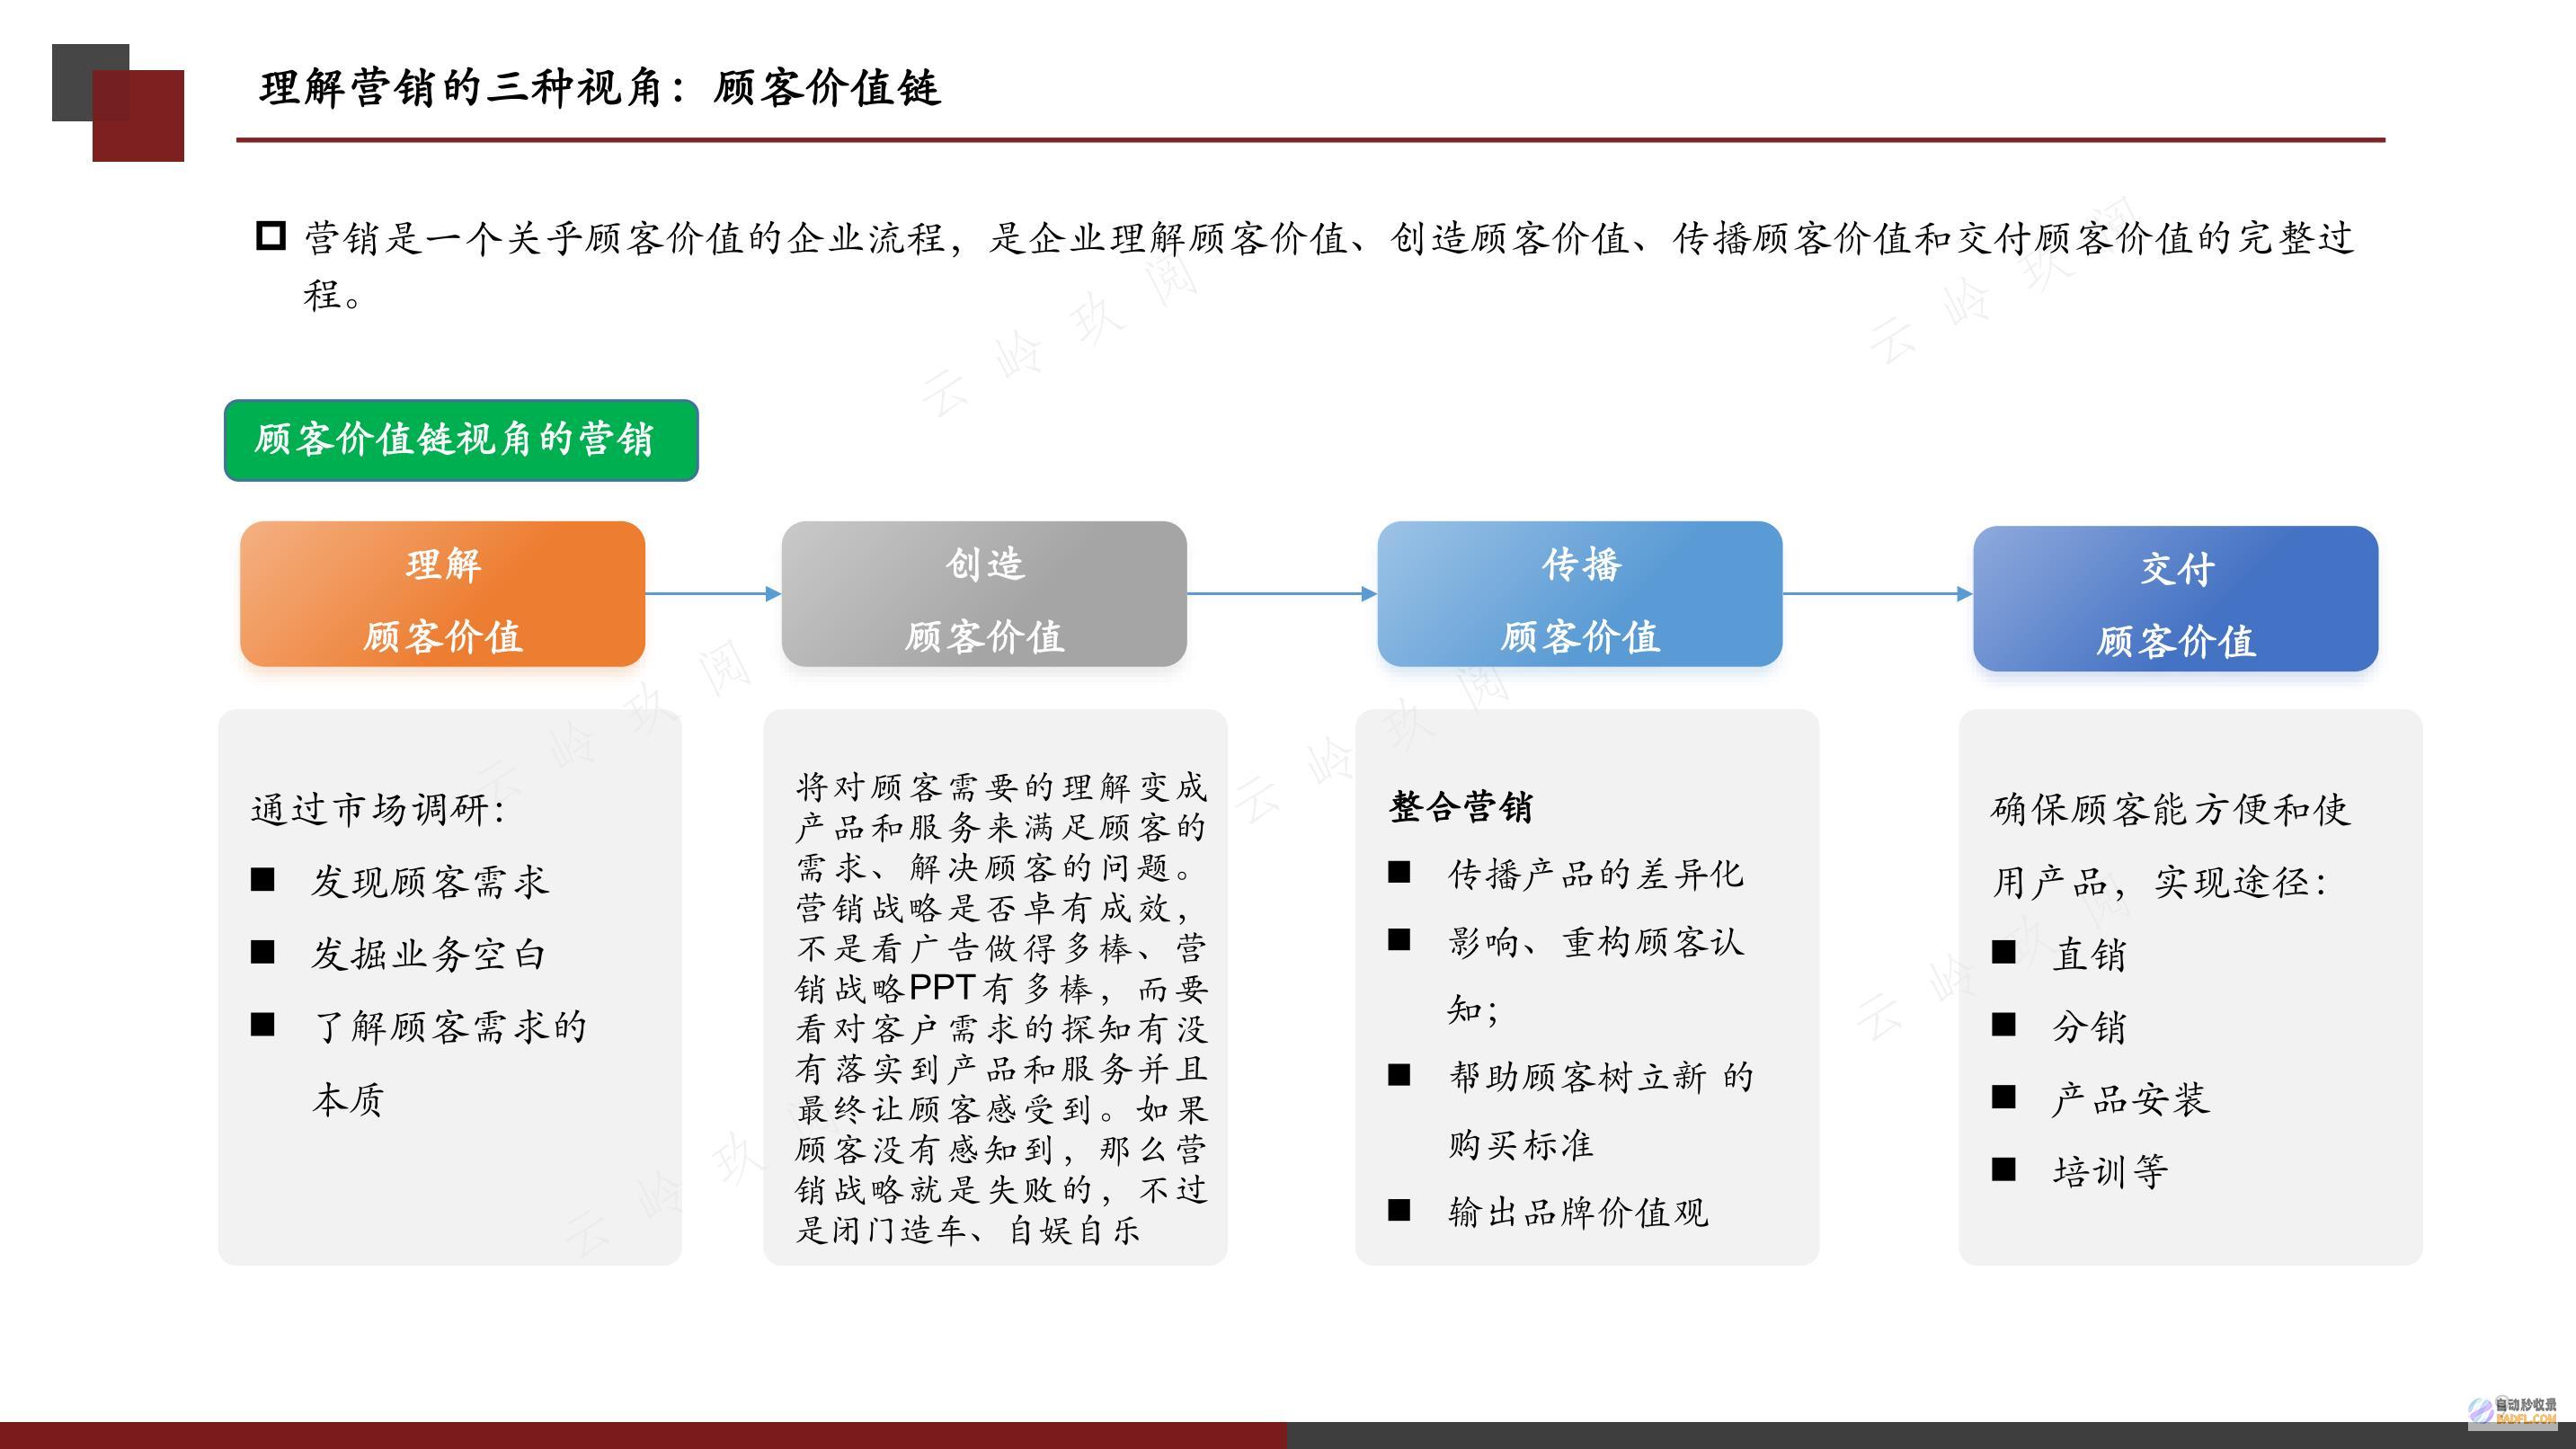The width and height of the screenshot is (2576, 1449).
Task: Click the black square bullet beside 输出品牌价值观
Action: [x=1399, y=1210]
